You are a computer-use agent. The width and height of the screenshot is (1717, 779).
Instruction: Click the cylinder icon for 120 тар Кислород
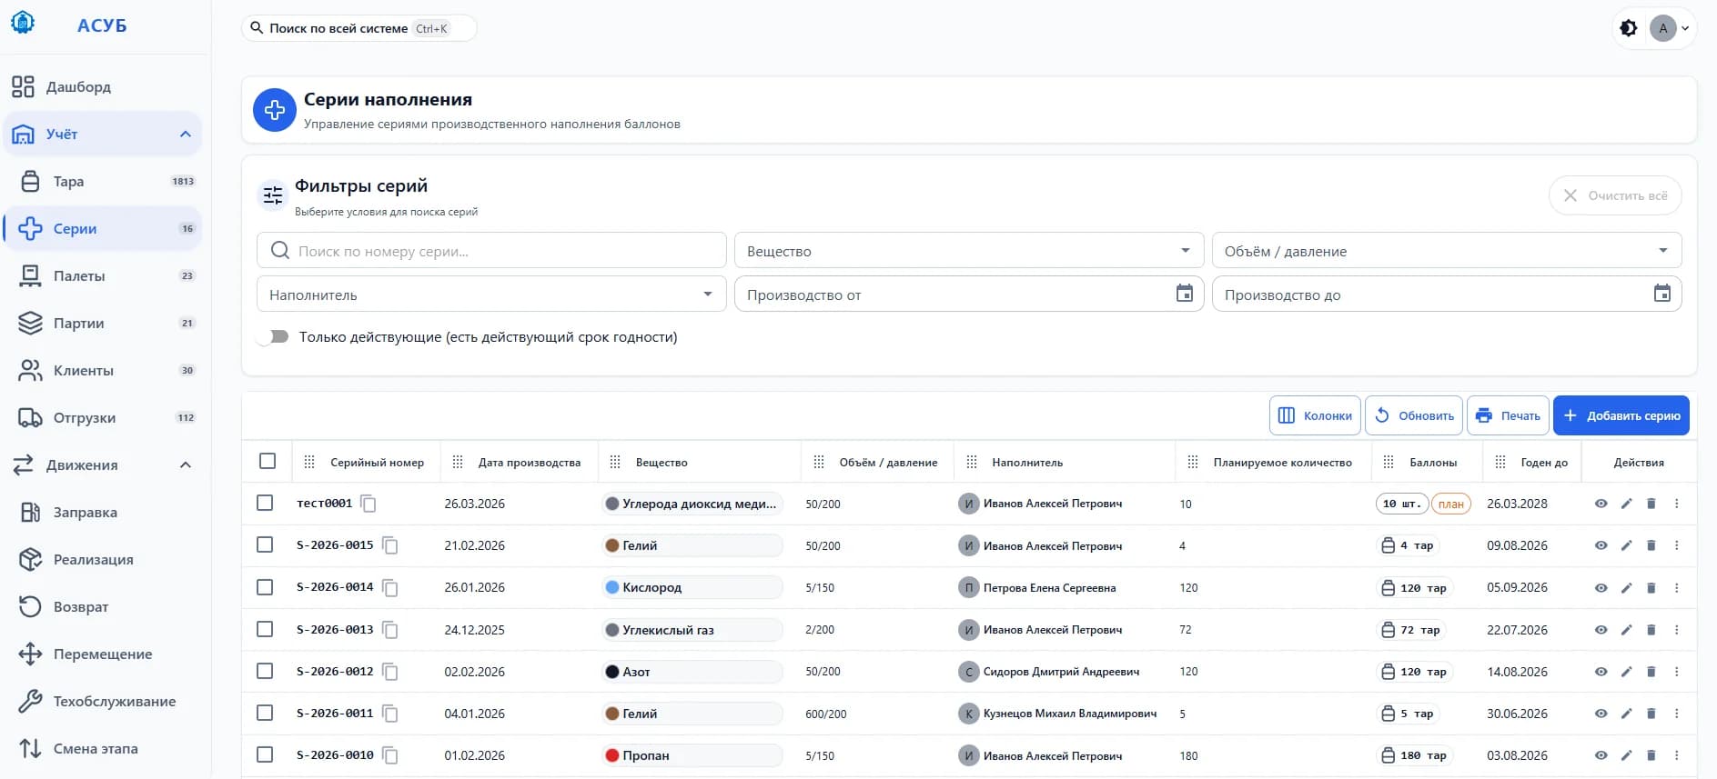(1388, 588)
